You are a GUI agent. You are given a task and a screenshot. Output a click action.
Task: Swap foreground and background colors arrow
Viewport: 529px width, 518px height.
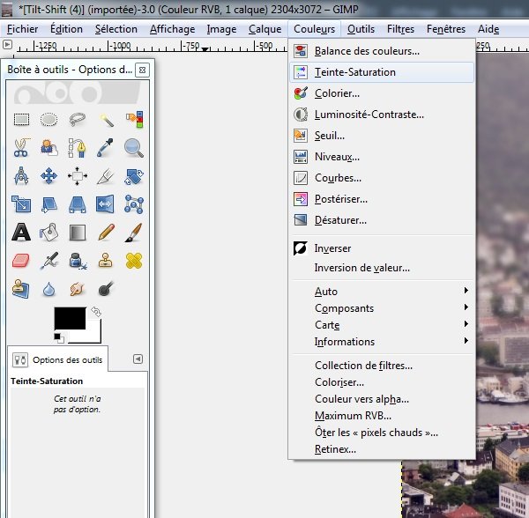[96, 312]
